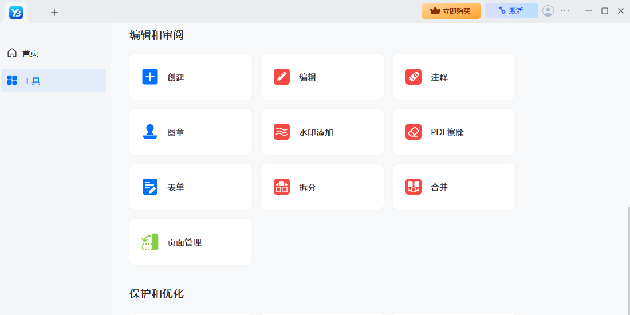
Task: Open the 图章 tool card
Action: point(191,132)
